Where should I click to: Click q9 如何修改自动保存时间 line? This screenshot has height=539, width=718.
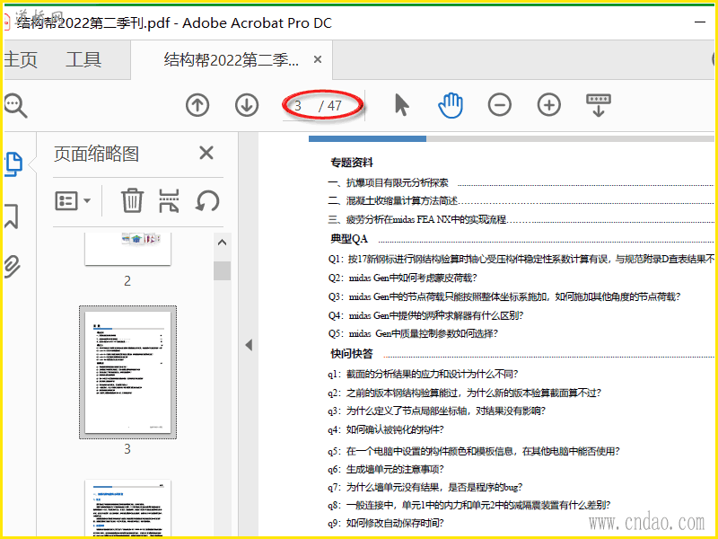(x=386, y=523)
